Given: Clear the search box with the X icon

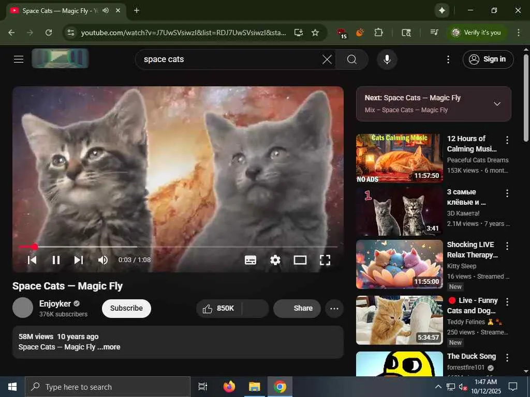Looking at the screenshot, I should click(327, 59).
